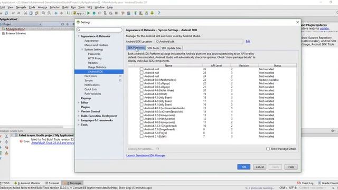This screenshot has width=338, height=190.
Task: Click the Synchronize icon in the main toolbar
Action: click(6, 13)
